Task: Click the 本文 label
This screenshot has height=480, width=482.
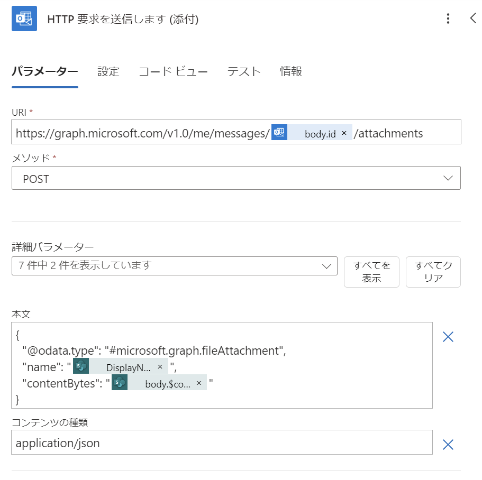Action: [x=21, y=314]
